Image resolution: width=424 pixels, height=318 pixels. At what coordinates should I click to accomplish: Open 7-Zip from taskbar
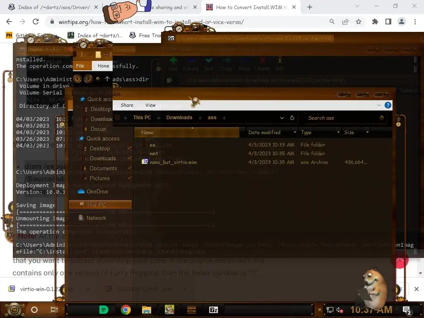tap(213, 310)
